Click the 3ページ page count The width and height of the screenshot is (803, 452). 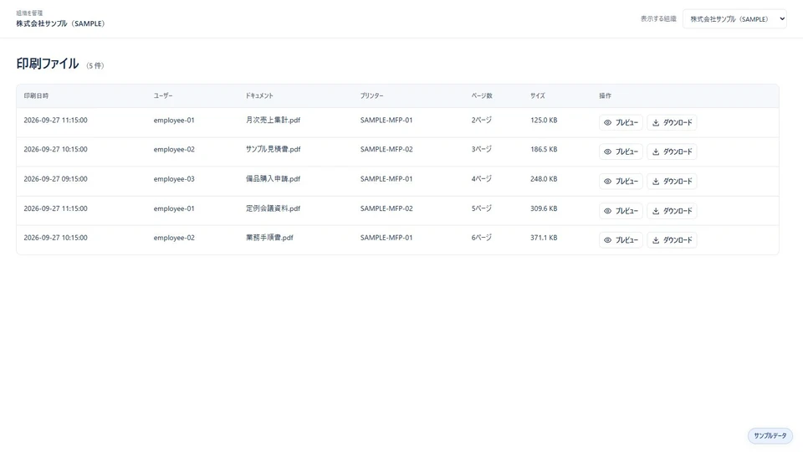(x=482, y=149)
